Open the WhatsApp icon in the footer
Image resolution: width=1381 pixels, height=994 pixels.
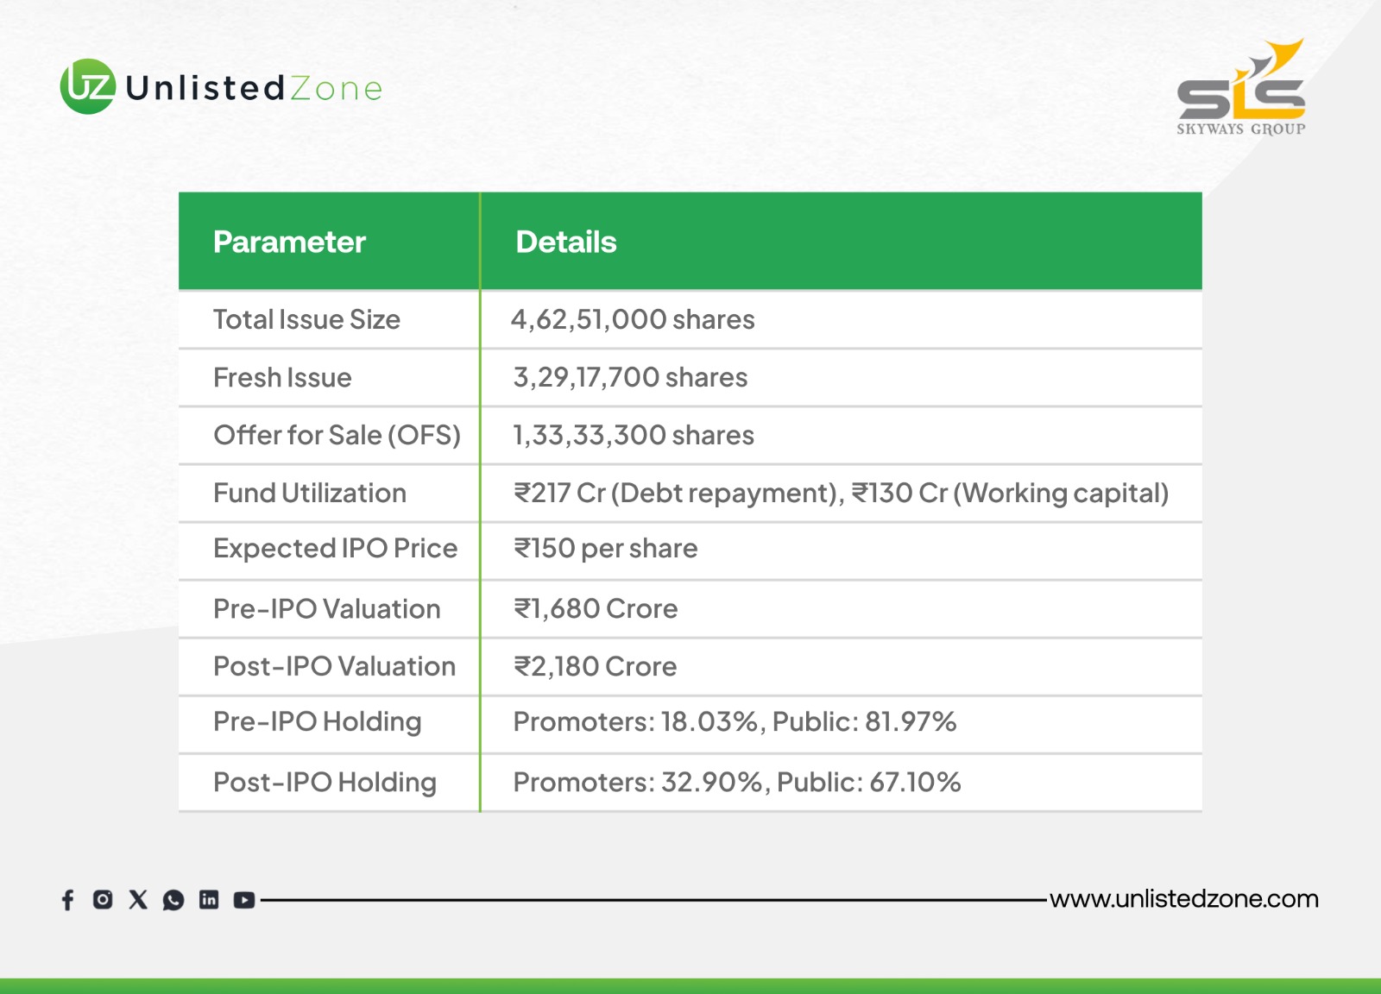(x=173, y=900)
